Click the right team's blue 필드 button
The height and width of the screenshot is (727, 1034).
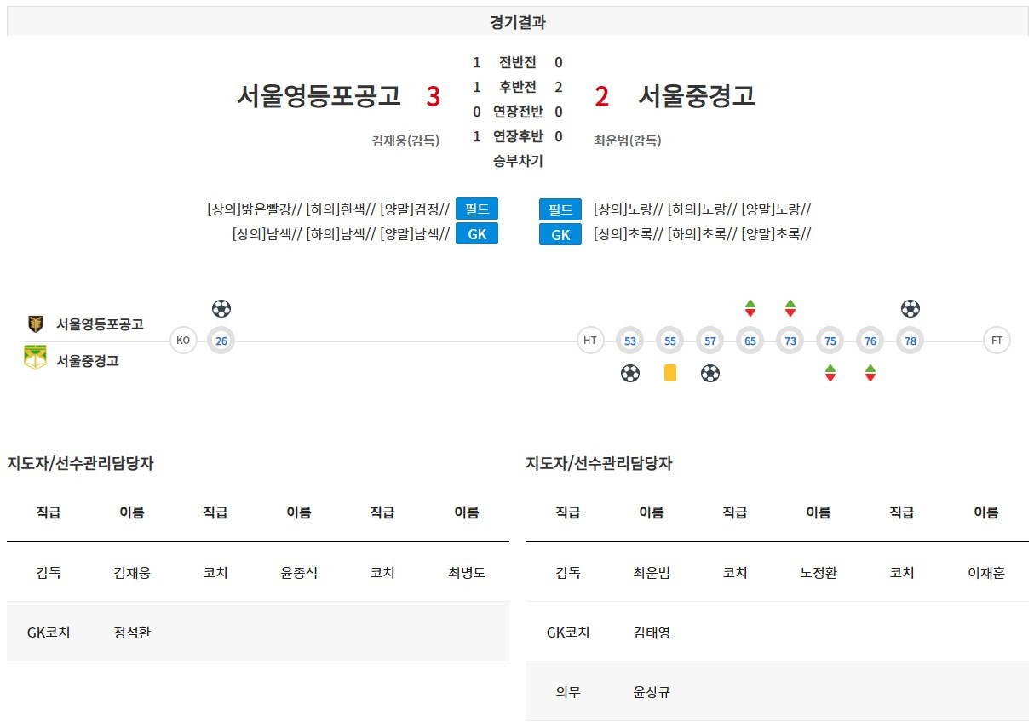click(x=560, y=209)
